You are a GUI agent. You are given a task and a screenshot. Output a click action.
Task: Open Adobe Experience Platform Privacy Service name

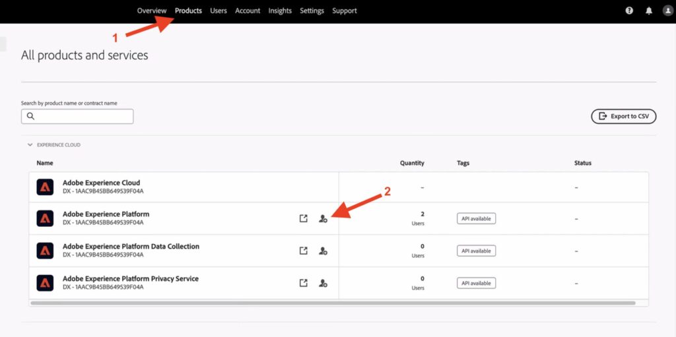131,279
